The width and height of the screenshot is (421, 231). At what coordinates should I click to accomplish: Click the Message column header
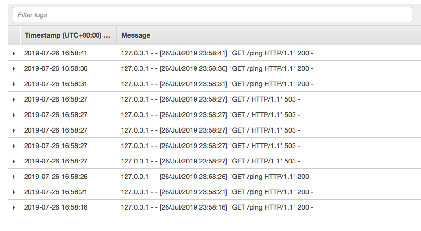coord(136,35)
